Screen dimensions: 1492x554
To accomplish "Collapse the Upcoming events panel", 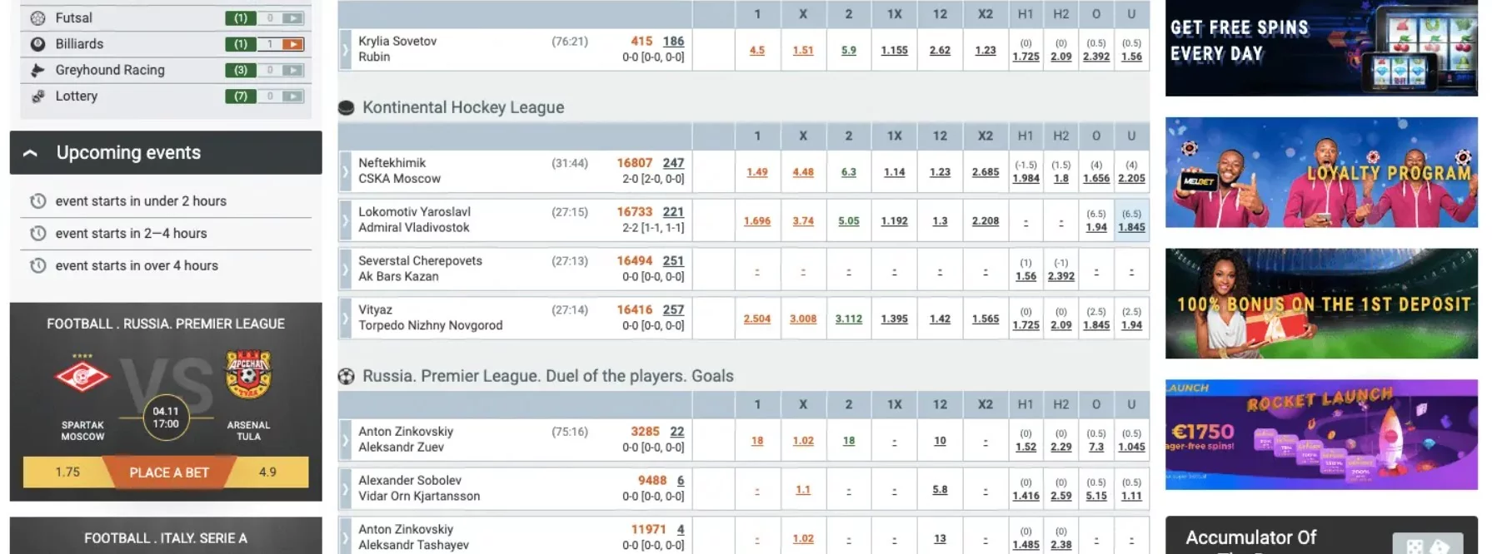I will 31,153.
